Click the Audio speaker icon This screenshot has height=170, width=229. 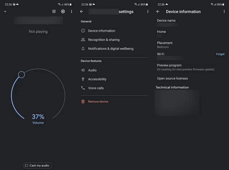(x=83, y=70)
